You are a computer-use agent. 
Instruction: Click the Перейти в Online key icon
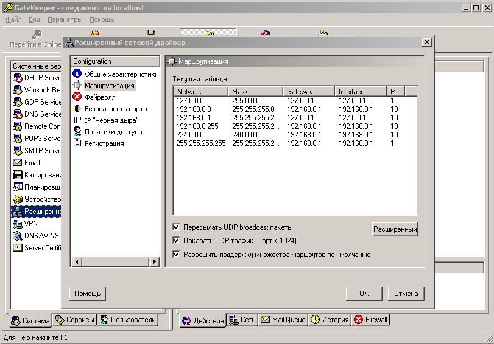37,34
